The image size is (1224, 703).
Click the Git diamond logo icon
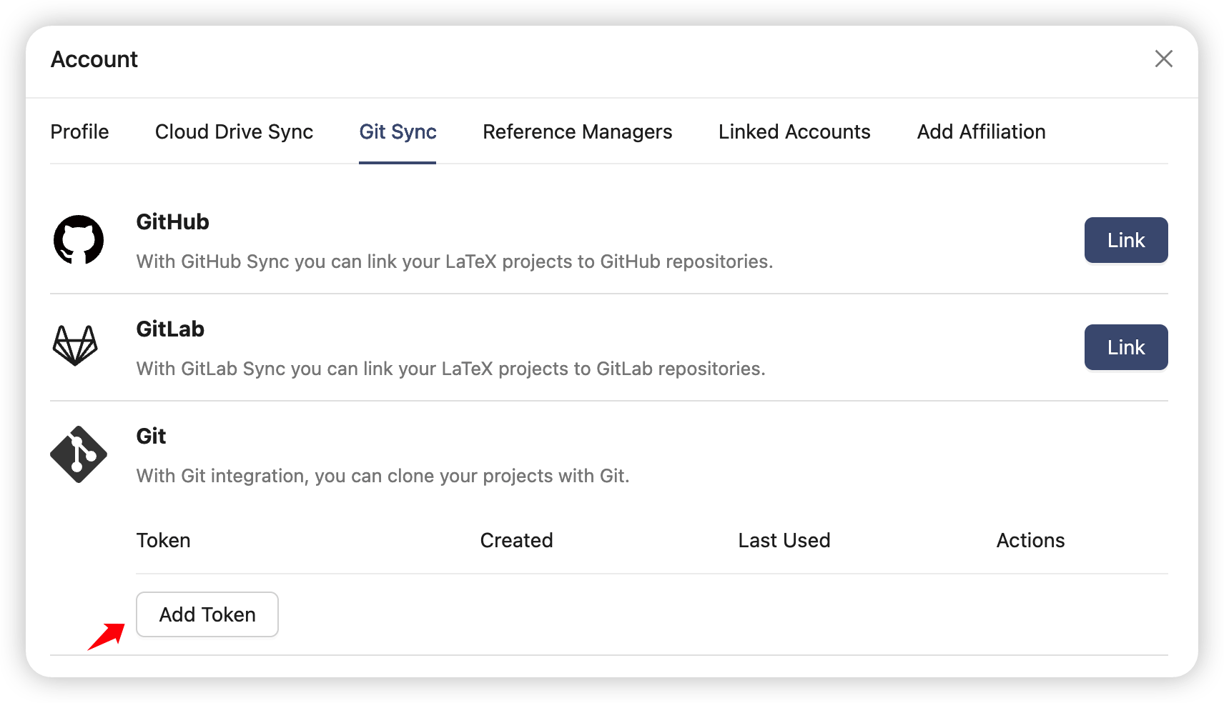(x=79, y=454)
